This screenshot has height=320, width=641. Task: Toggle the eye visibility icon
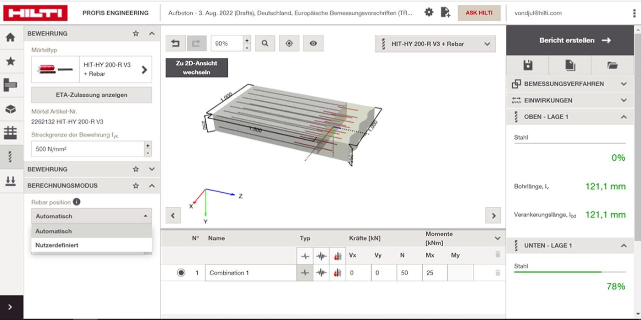(x=313, y=43)
